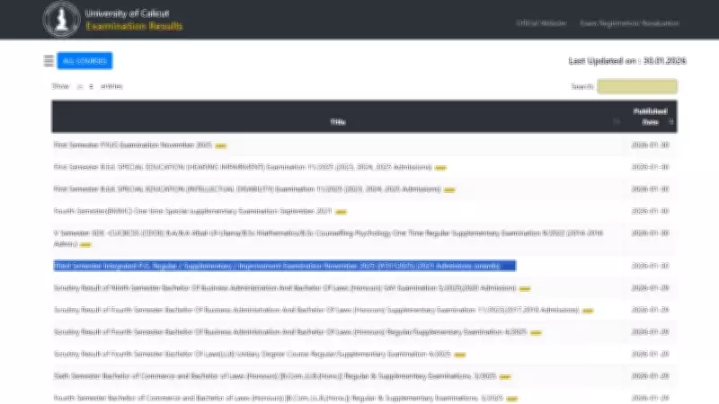Click the Title column sort arrow
The width and height of the screenshot is (719, 404).
[x=617, y=121]
